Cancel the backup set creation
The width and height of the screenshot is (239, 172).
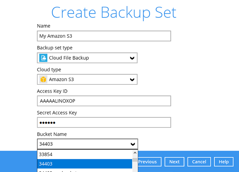[x=199, y=162]
